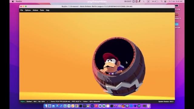Open Google Chrome from the Dock
Image resolution: width=194 pixels, height=109 pixels.
tap(77, 106)
